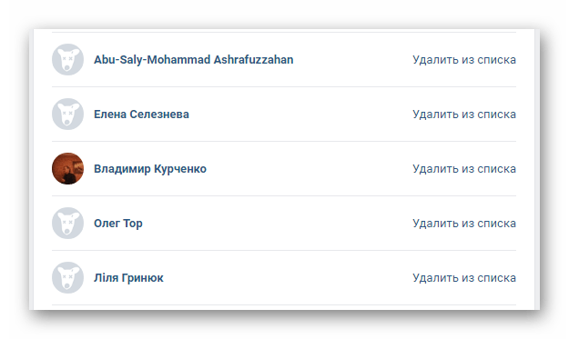Open Abu-Saly-Mohammad Ashrafuzzahan profile name link
The width and height of the screenshot is (569, 339).
point(193,60)
